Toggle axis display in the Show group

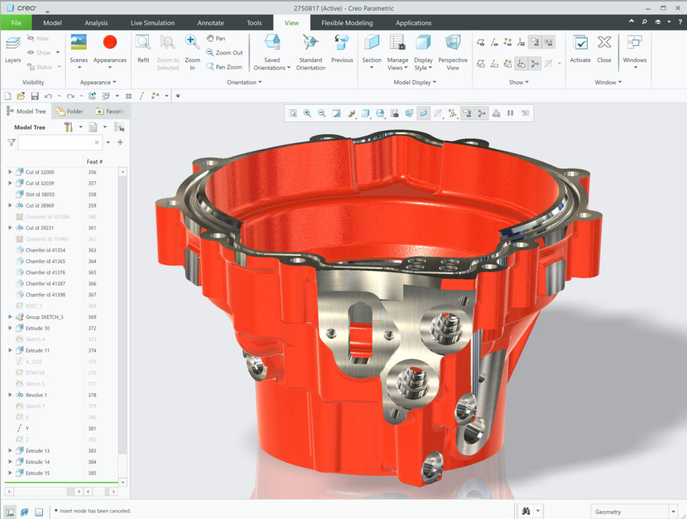494,44
